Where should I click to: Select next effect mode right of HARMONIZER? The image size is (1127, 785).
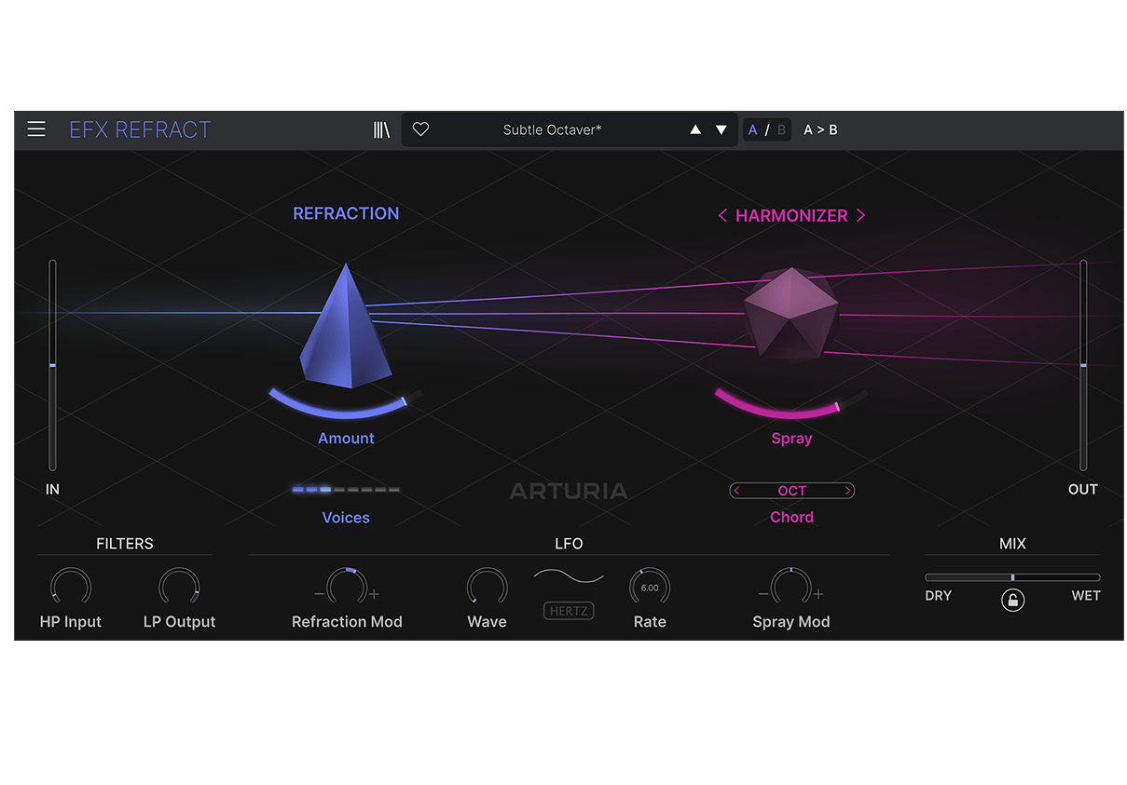tap(860, 215)
